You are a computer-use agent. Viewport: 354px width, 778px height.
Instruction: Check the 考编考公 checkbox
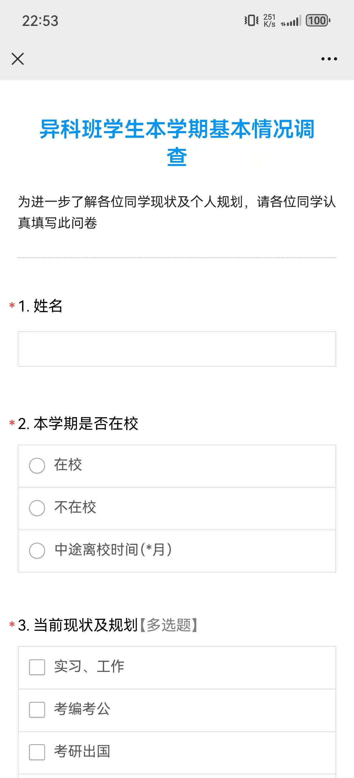pos(37,710)
